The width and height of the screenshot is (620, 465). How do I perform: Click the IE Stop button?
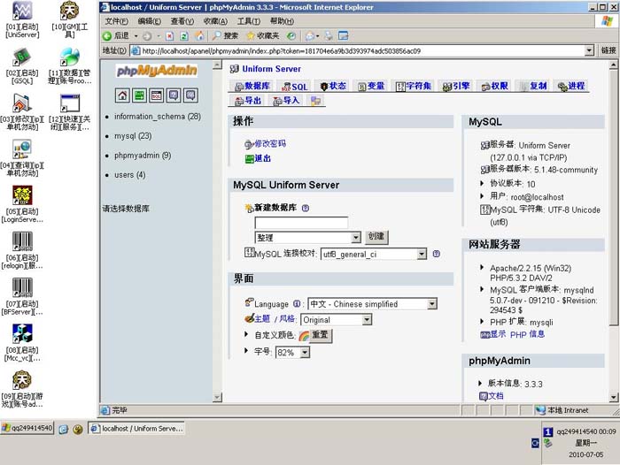(170, 36)
